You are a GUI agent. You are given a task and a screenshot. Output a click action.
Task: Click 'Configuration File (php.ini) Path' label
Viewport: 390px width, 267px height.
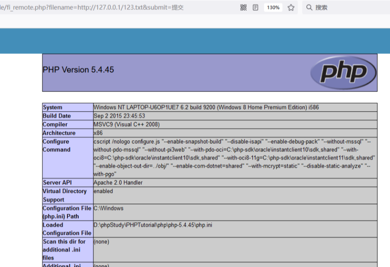tap(67, 213)
